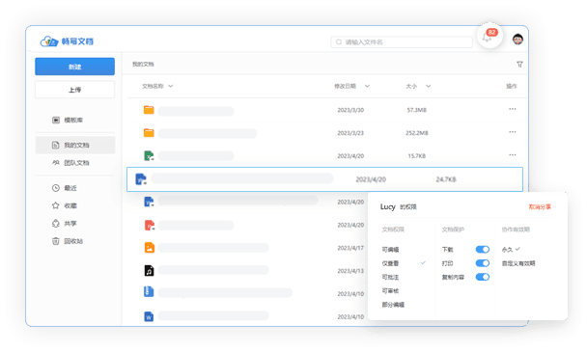Click the Word icon in the highlighted 24.7KB row

(141, 179)
